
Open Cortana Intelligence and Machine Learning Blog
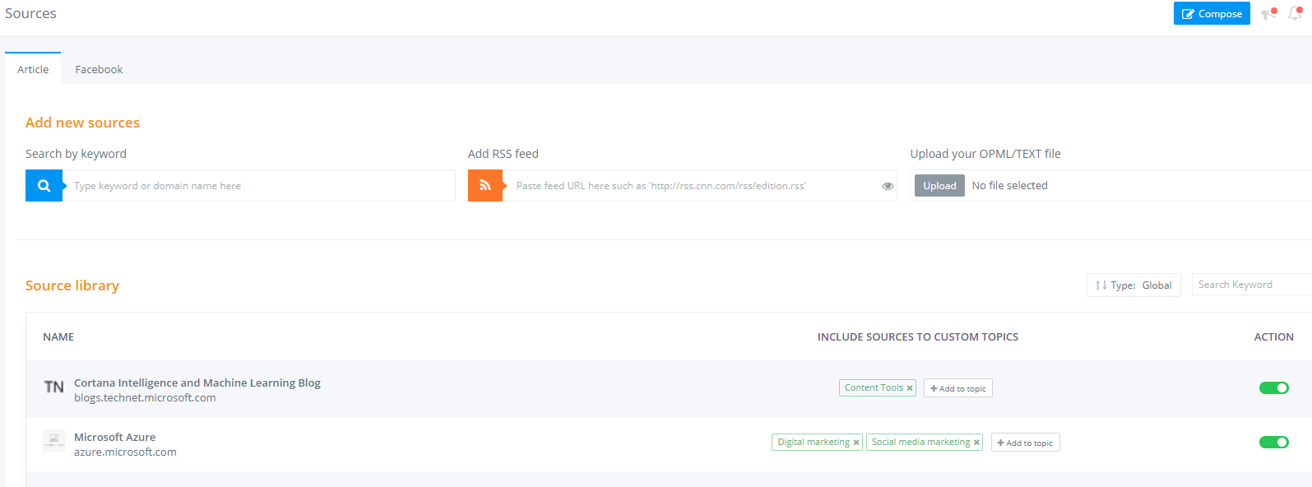tap(197, 383)
